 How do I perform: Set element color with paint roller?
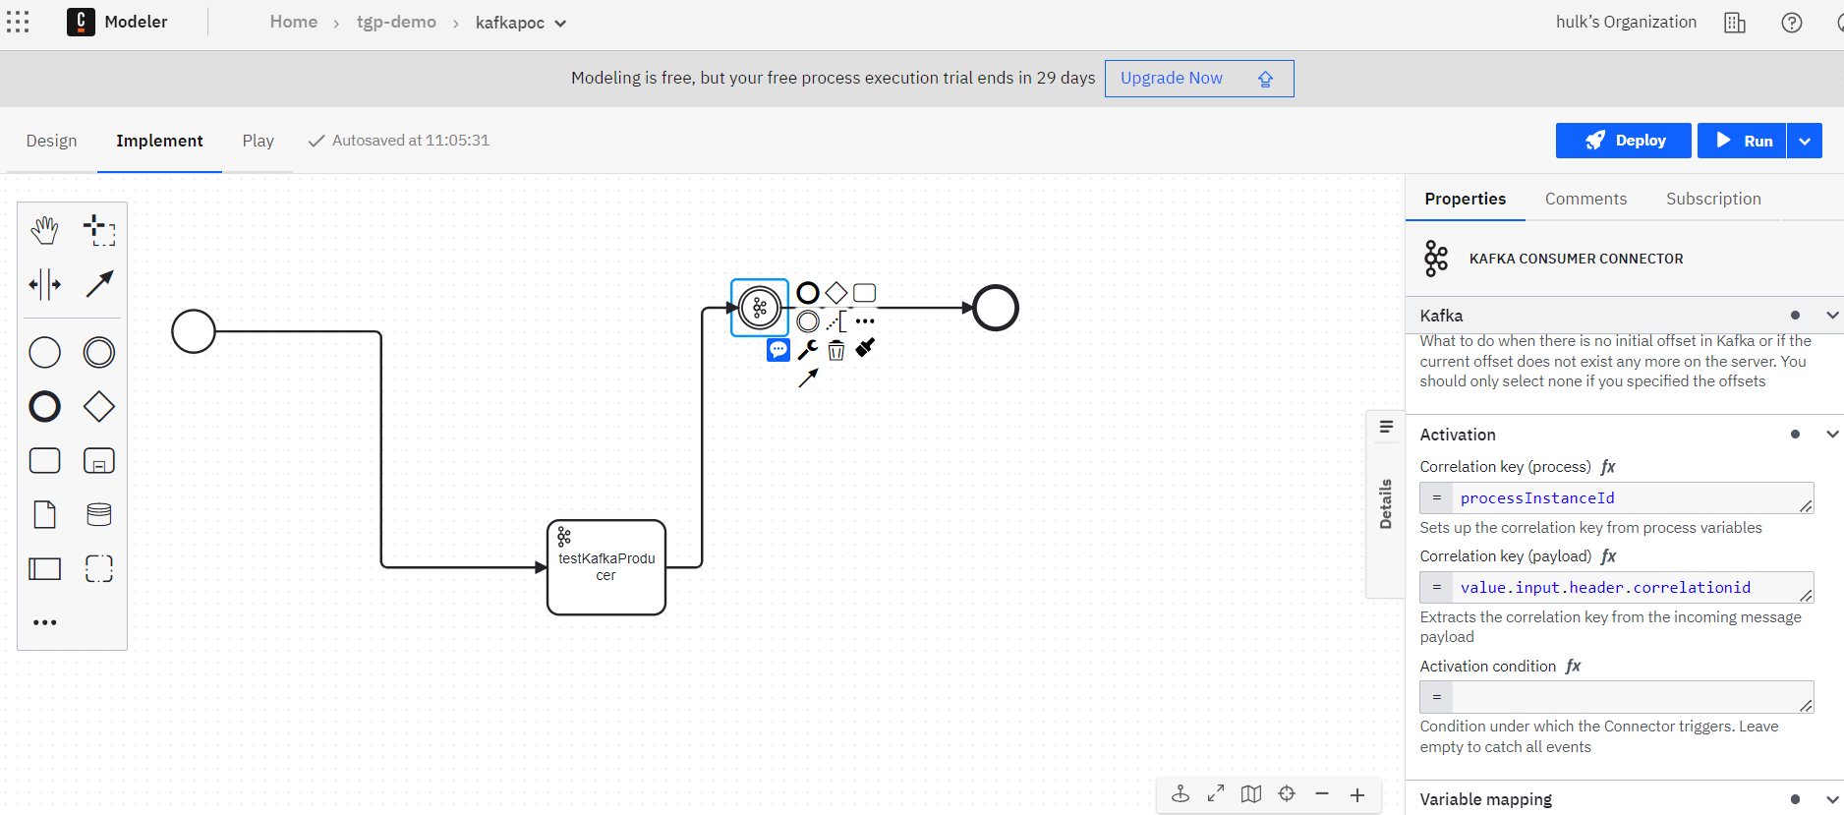click(x=865, y=348)
